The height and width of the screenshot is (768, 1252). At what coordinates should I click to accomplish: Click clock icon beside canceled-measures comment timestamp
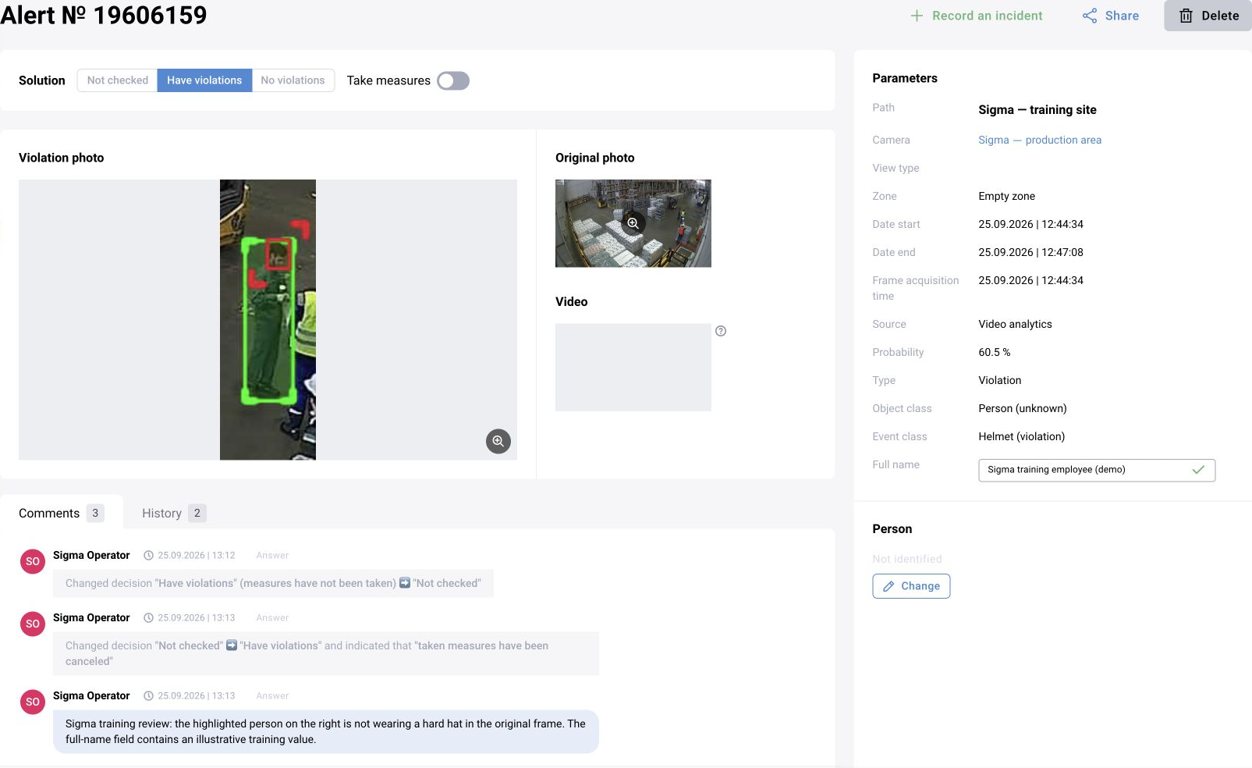click(x=148, y=618)
